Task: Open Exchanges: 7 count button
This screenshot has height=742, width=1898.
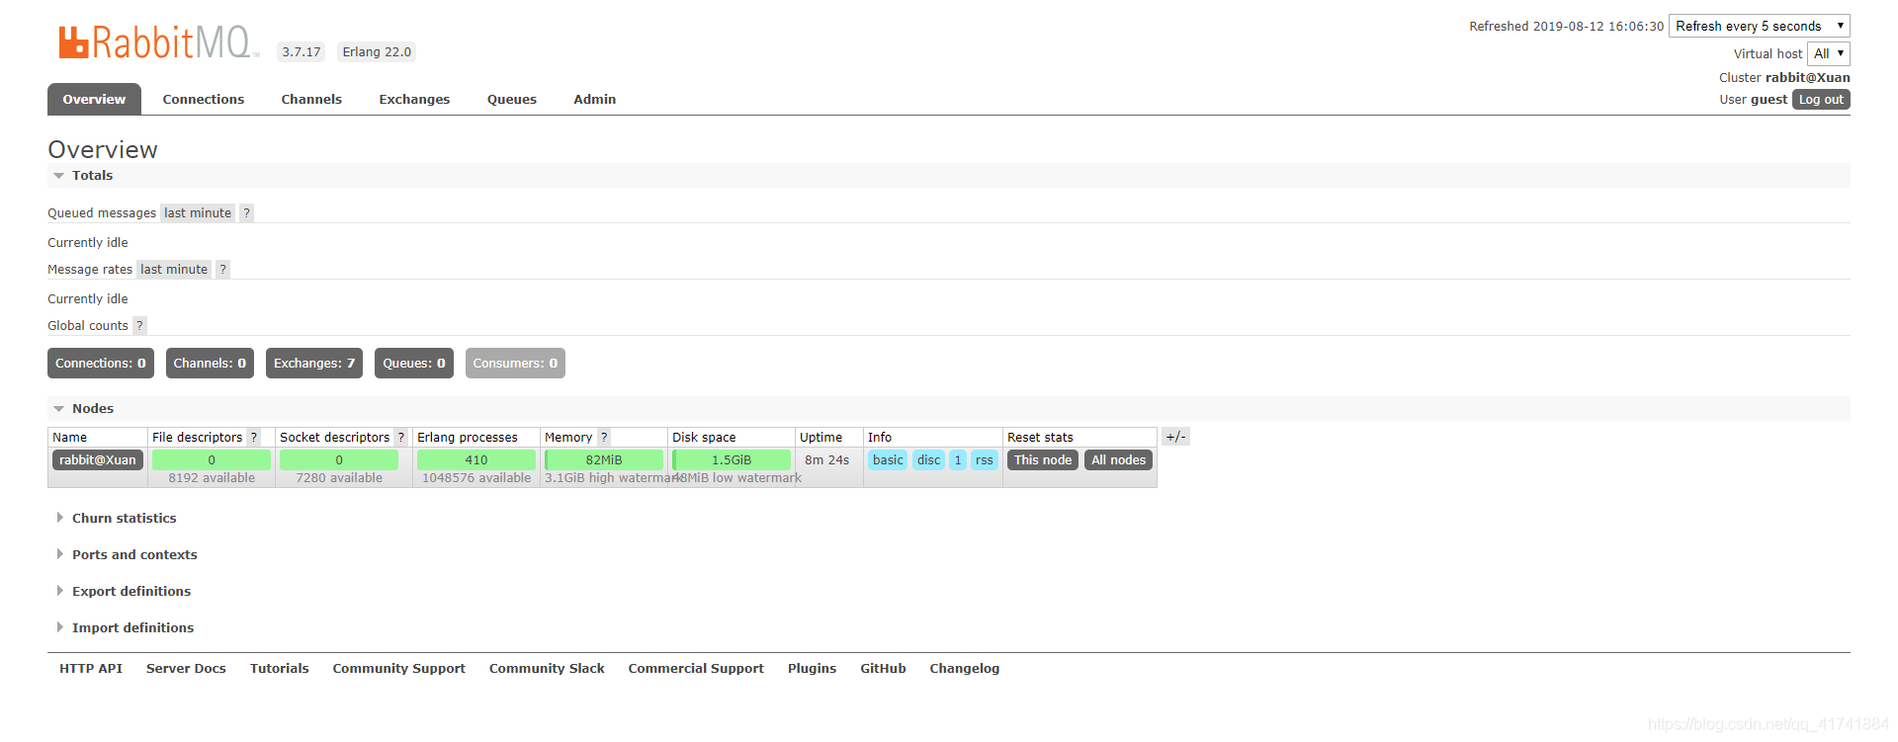Action: coord(314,363)
